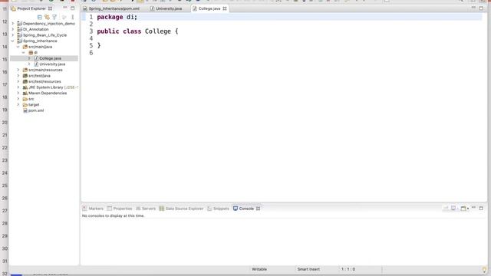Viewport: 491px width, 276px height.
Task: Minimize the Console panel
Action: 473,208
